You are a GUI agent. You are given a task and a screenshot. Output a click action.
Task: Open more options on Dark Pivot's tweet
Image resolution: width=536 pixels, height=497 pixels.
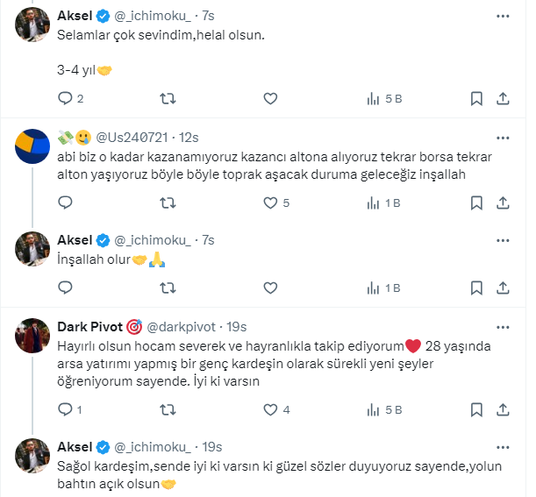click(503, 326)
